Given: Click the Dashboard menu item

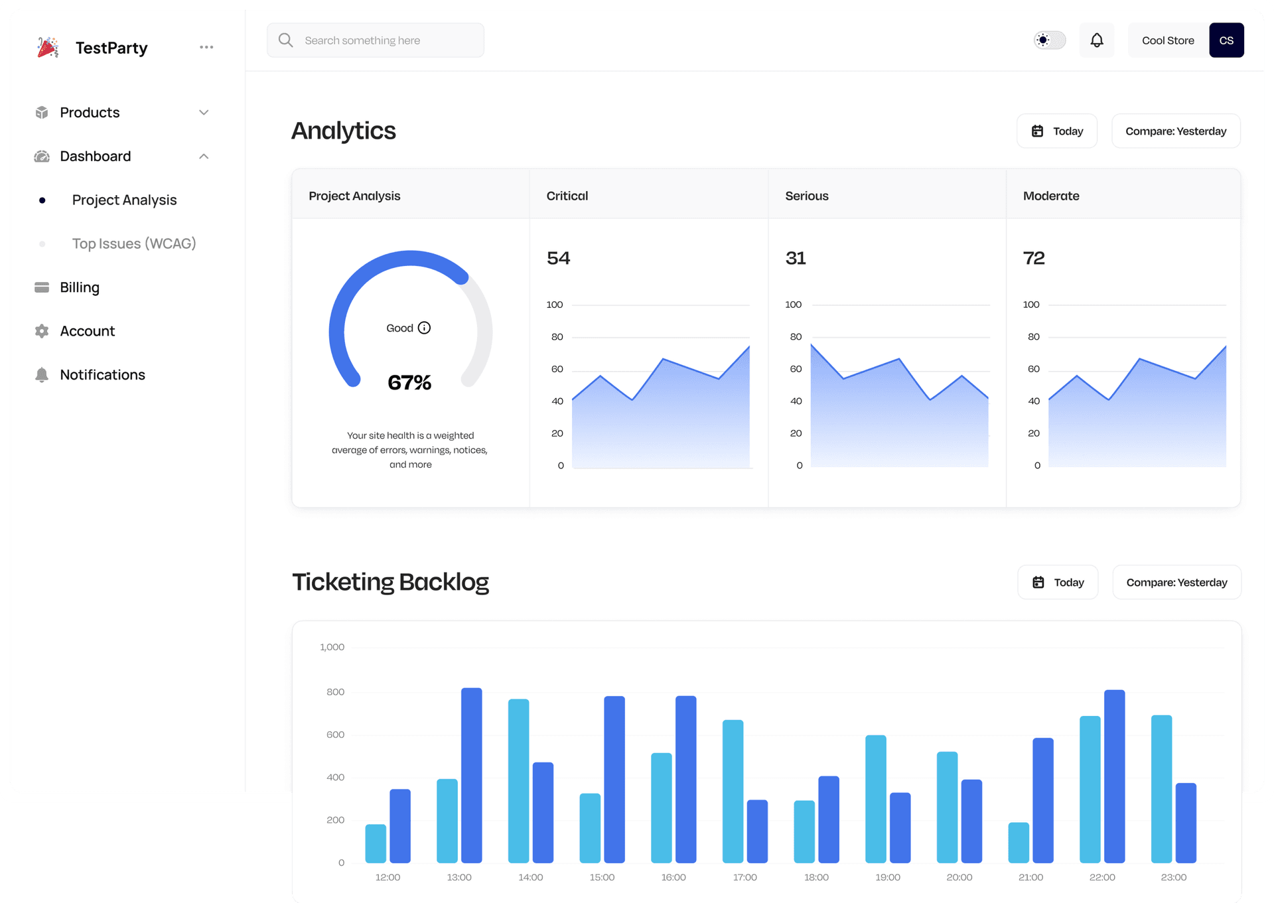Looking at the screenshot, I should [x=95, y=155].
